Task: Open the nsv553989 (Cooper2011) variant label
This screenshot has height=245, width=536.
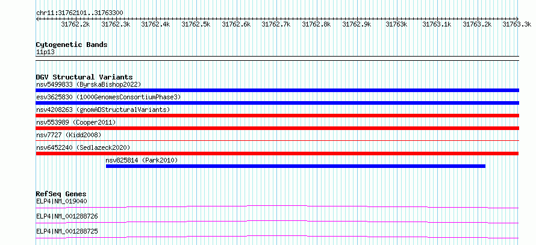Action: coord(76,122)
